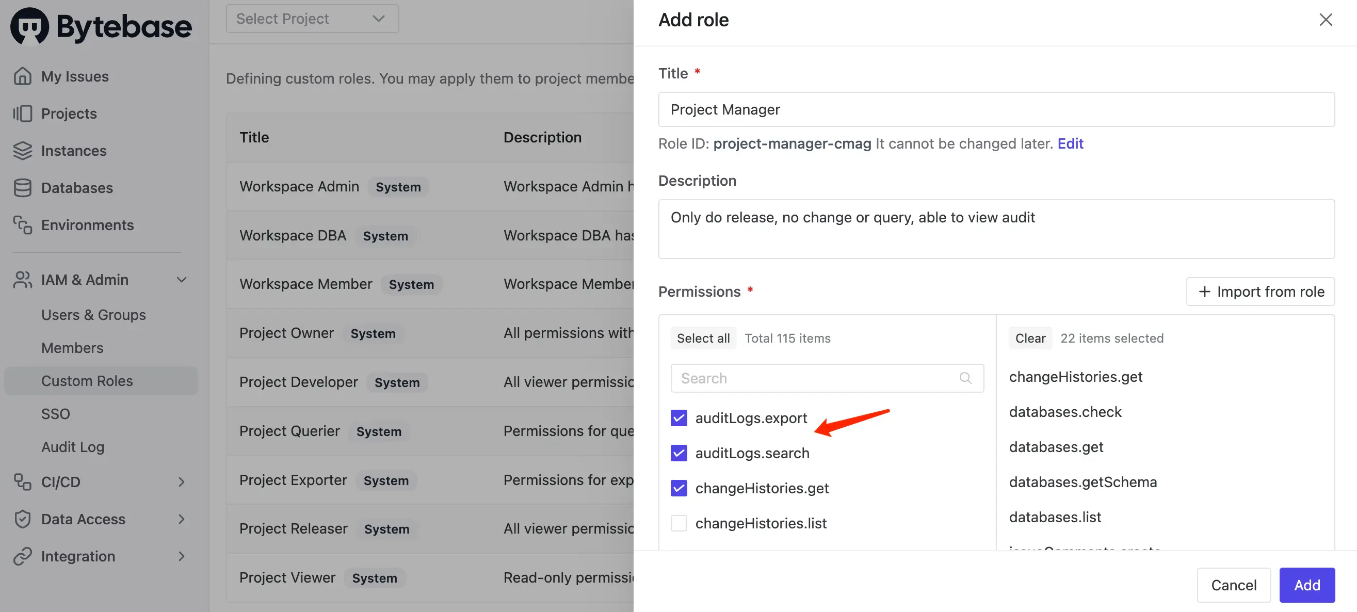Uncheck the auditLogs.export permission
The image size is (1357, 612).
click(678, 418)
